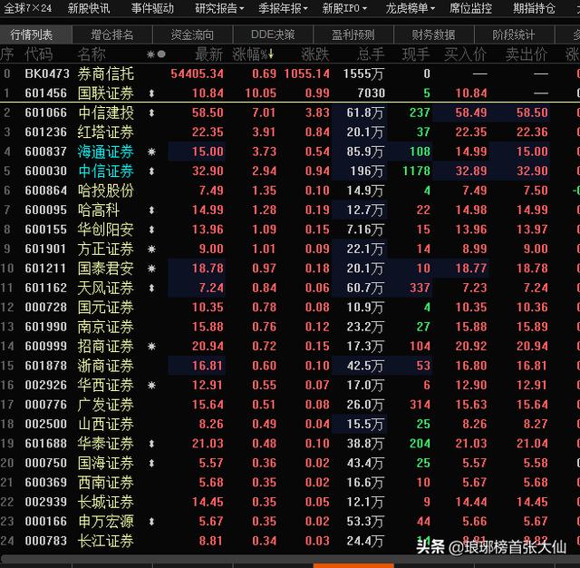Click the star icon beside 方正证券
The height and width of the screenshot is (568, 580).
[151, 249]
